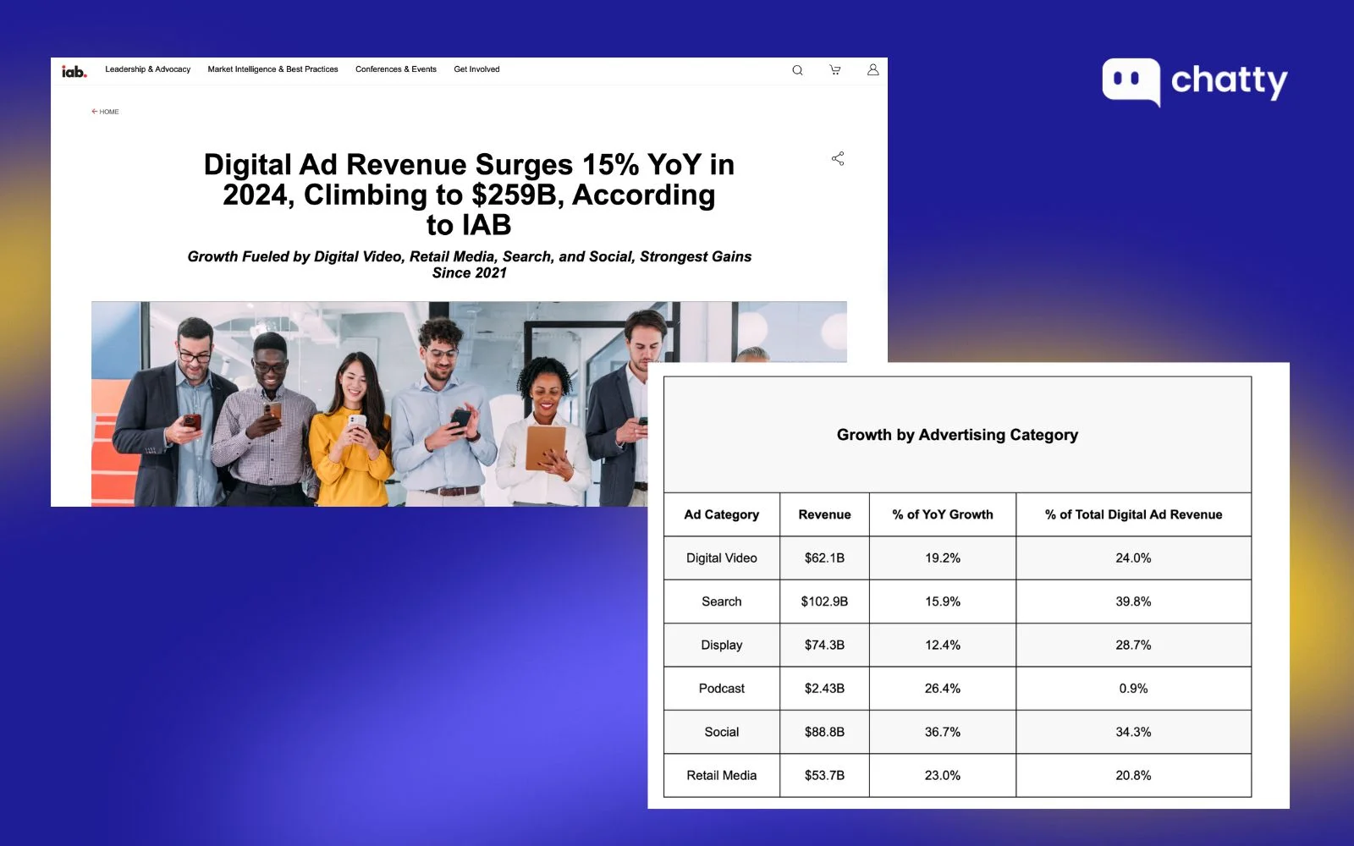The height and width of the screenshot is (846, 1354).
Task: Open the search magnifier icon
Action: [x=797, y=70]
